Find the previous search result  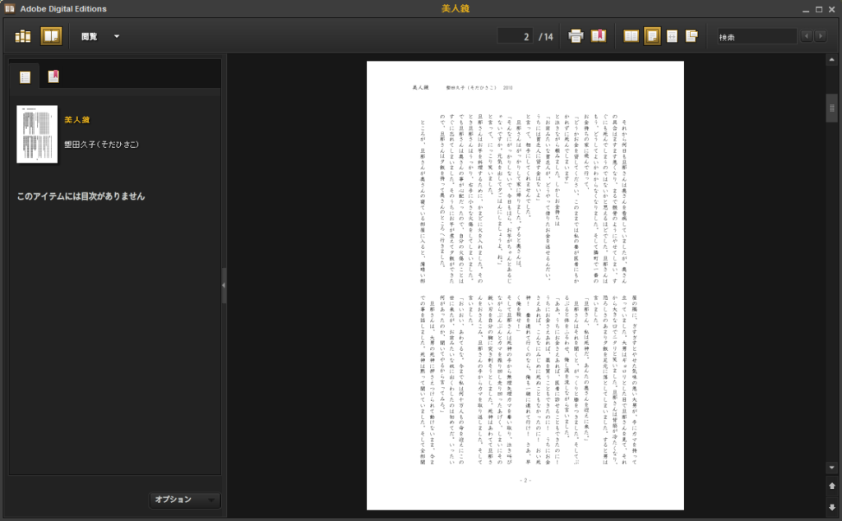pyautogui.click(x=806, y=36)
